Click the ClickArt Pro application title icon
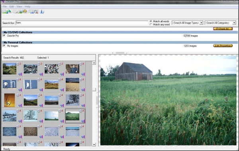This screenshot has height=151, width=239. [3, 2]
